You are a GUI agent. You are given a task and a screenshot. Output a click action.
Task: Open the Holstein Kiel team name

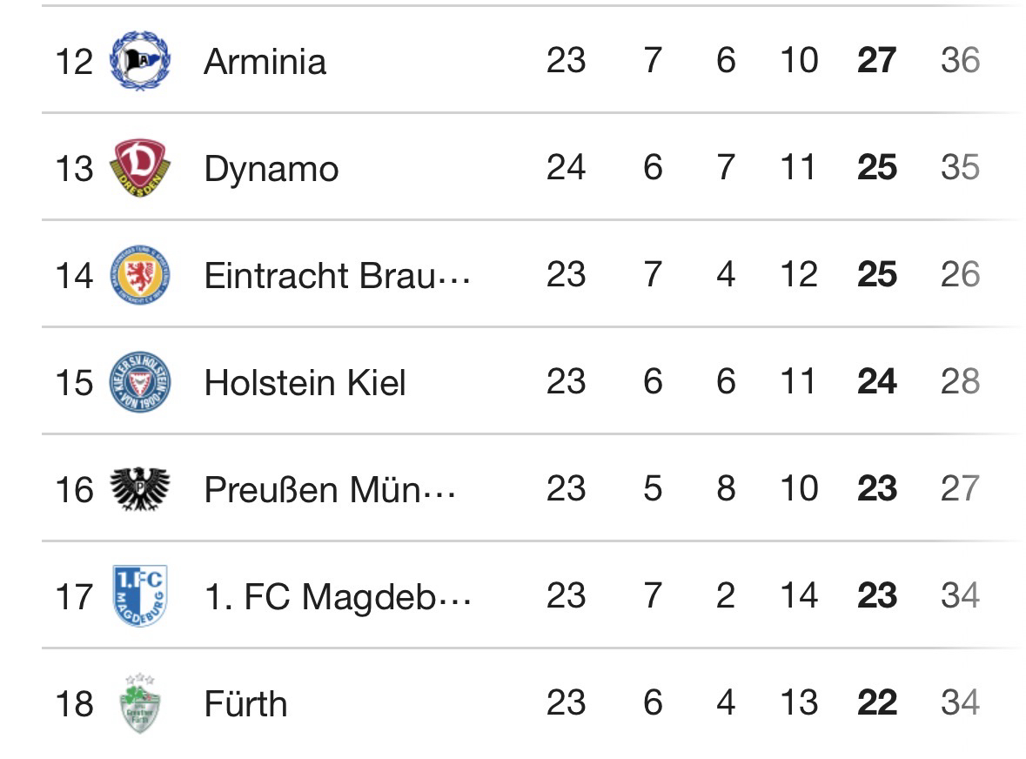click(x=305, y=383)
